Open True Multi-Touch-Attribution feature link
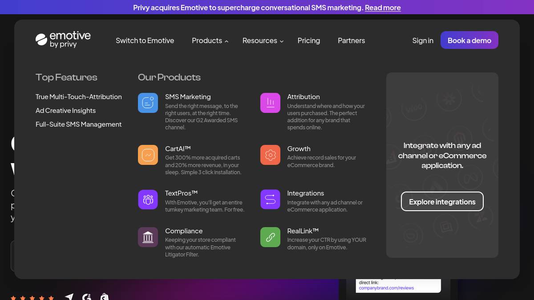Viewport: 534px width, 300px height. 79,96
